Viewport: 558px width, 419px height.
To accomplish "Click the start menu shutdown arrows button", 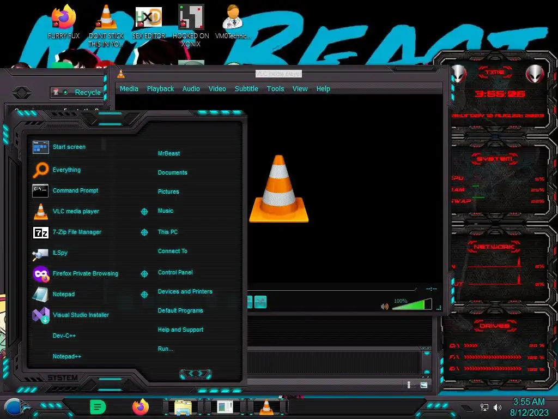I will [x=196, y=374].
